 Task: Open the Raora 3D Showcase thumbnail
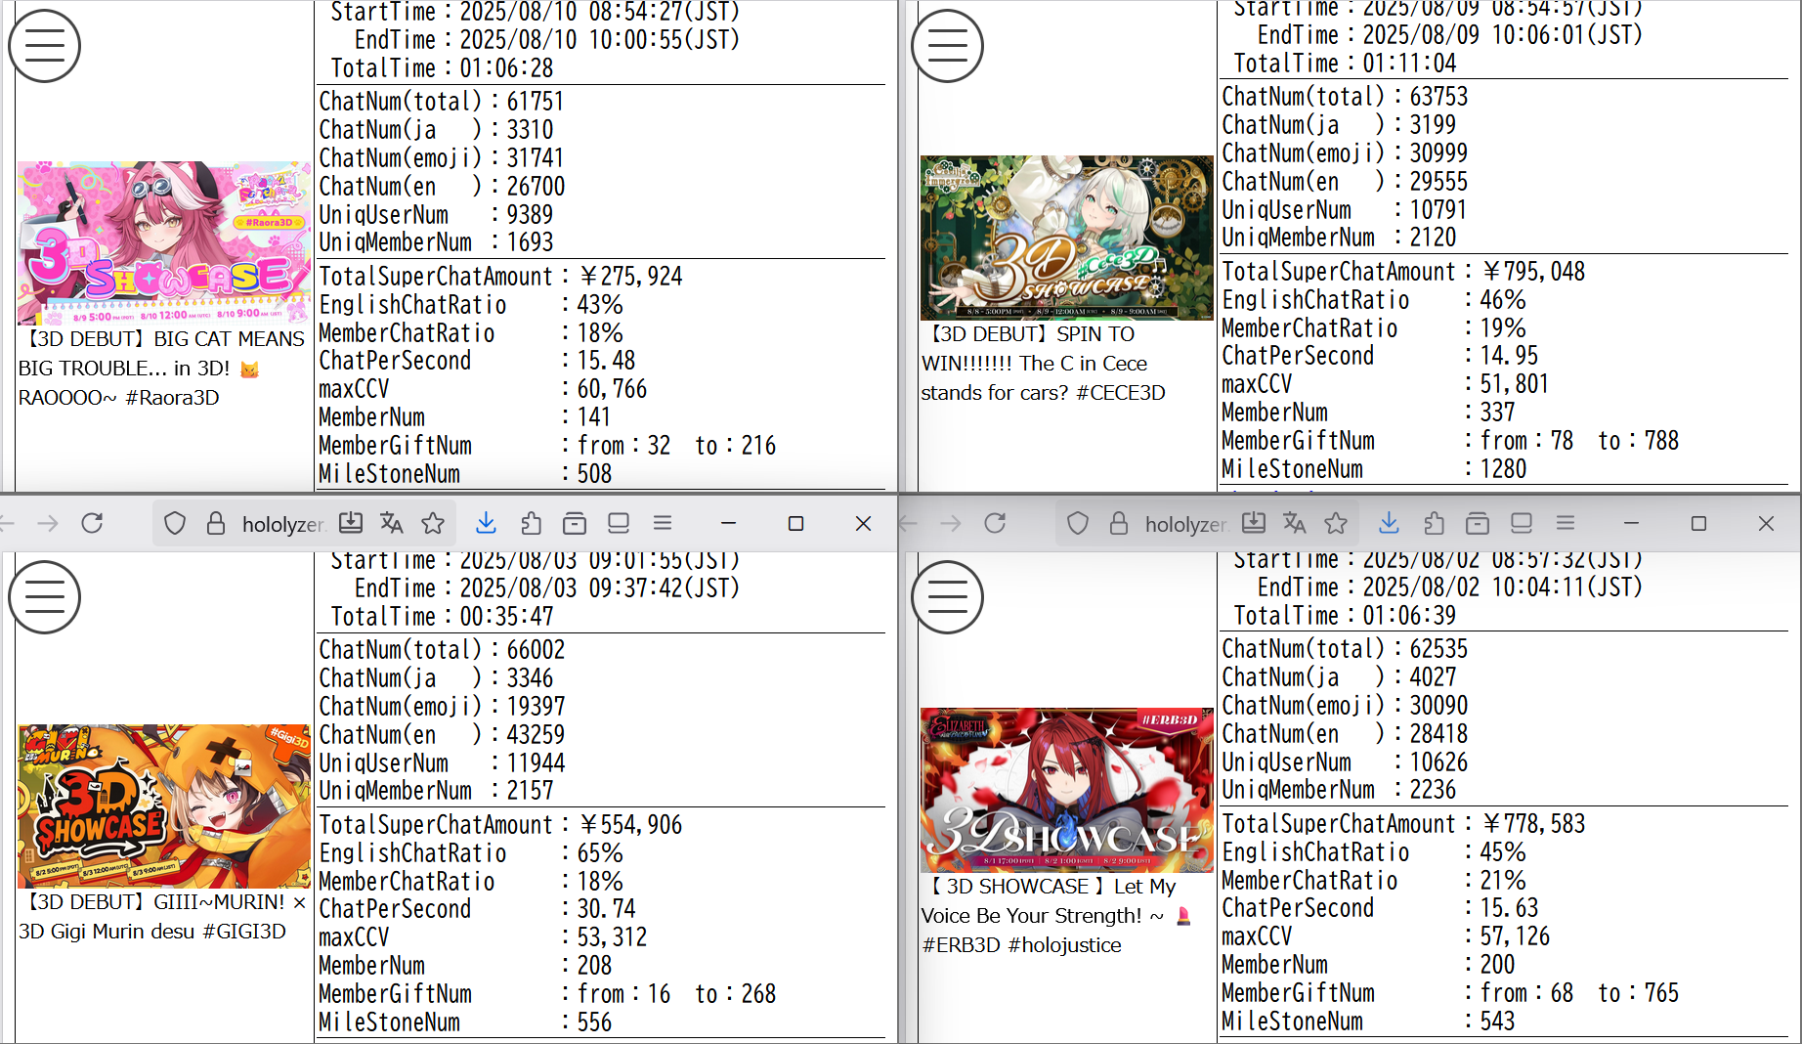click(x=164, y=243)
